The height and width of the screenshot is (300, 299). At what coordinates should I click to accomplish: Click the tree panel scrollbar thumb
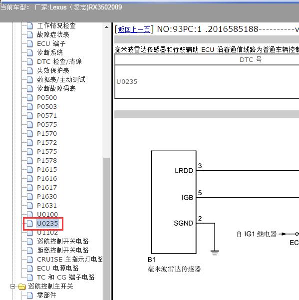point(106,229)
